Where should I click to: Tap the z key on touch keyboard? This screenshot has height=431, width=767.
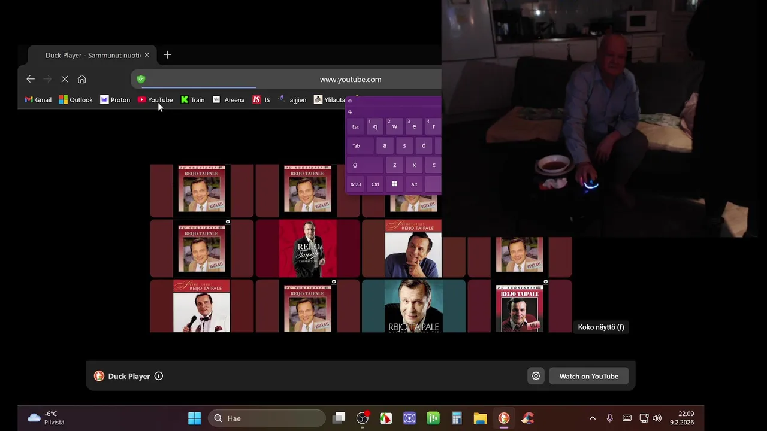tap(394, 165)
